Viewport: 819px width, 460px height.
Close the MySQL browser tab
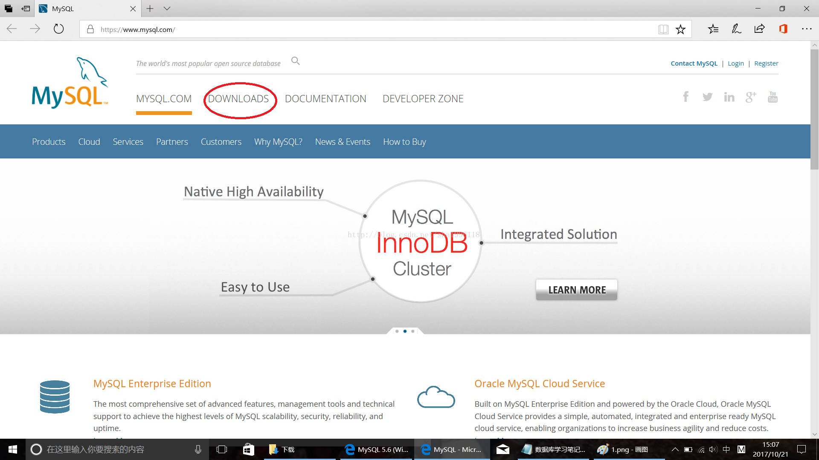coord(133,9)
